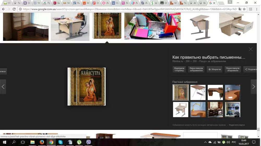Viewport: 261px width, 146px height.
Task: Select the related desk with yellow lamp thumbnail
Action: coord(198,110)
